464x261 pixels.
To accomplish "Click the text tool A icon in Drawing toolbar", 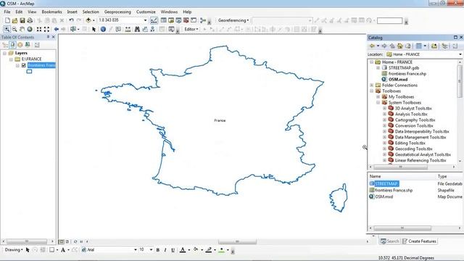I will tap(63, 250).
